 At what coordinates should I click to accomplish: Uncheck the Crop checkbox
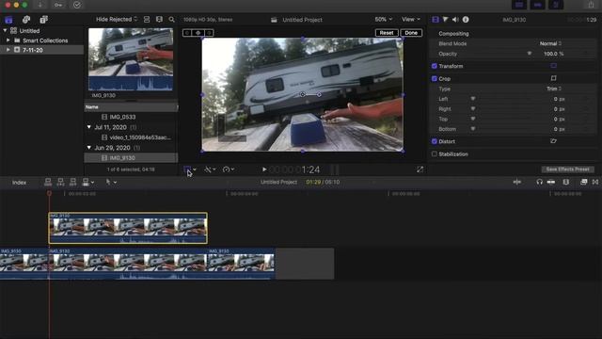tap(435, 78)
